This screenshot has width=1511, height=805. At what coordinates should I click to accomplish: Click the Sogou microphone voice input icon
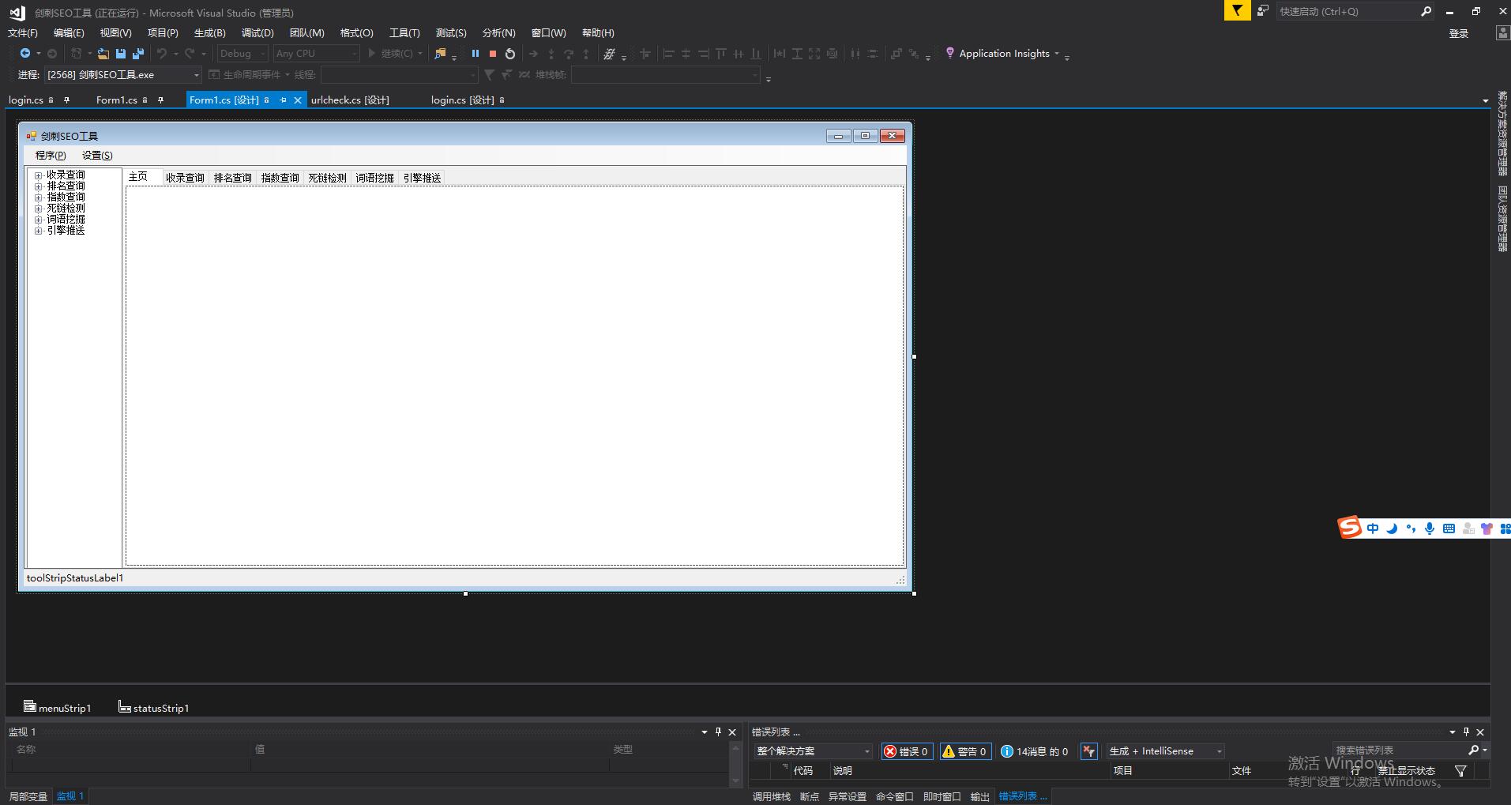(1430, 529)
